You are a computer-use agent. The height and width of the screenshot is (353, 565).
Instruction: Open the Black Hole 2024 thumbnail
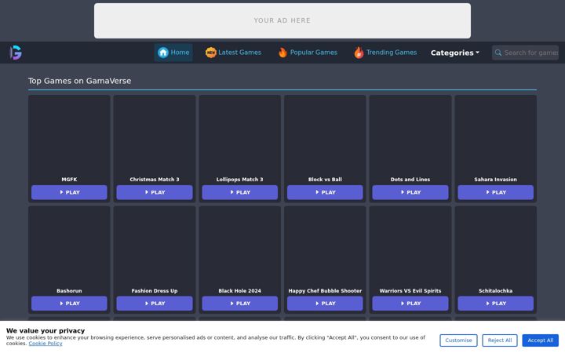tap(239, 246)
